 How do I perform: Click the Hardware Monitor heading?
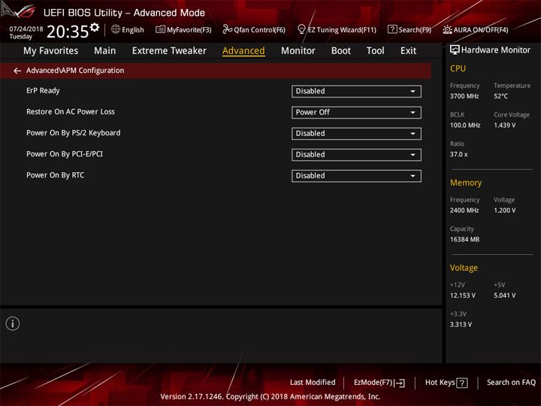495,50
